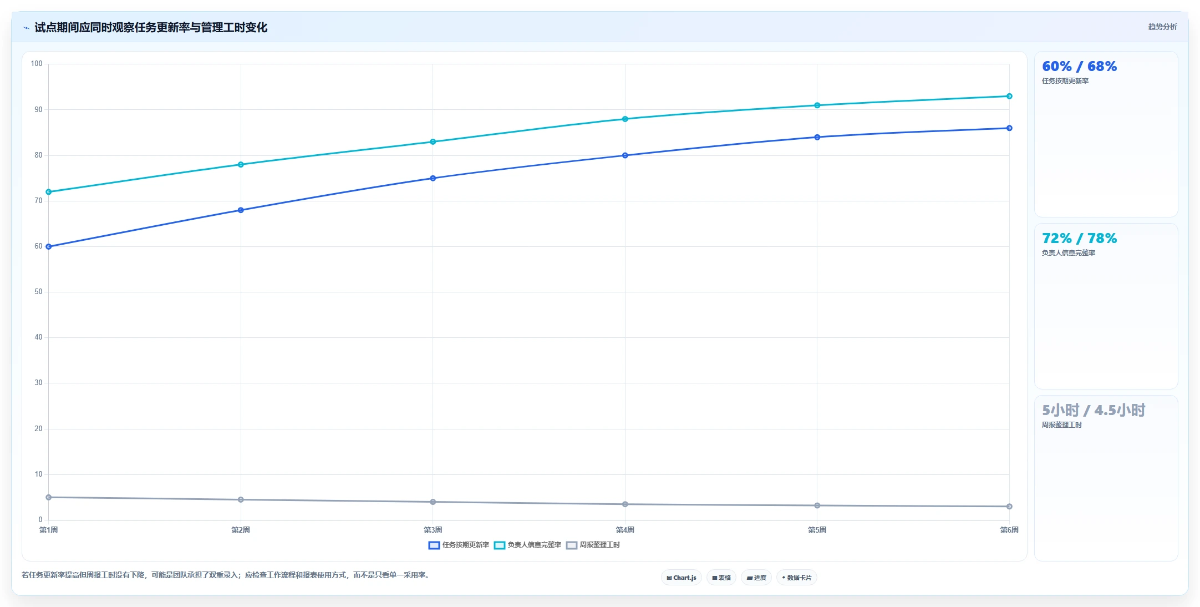Toggle 任务按期更新率 series via its blue legend swatch
The height and width of the screenshot is (607, 1200).
[434, 545]
